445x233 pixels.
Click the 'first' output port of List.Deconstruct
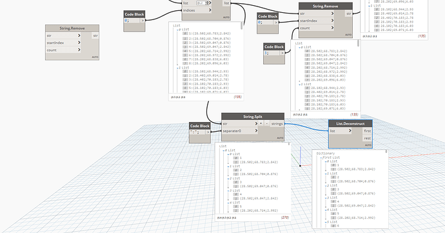coord(367,131)
